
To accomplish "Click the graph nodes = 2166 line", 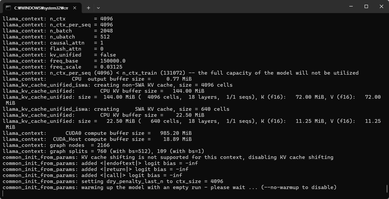I will pyautogui.click(x=56, y=145).
